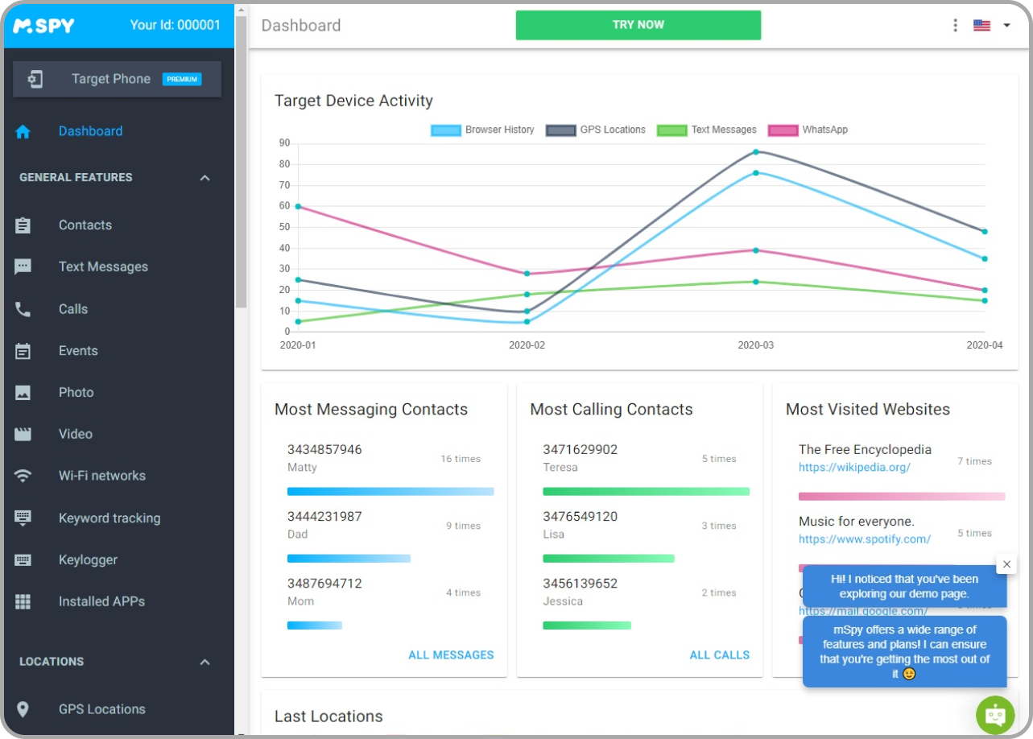Click Teresa's green call count bar
The image size is (1033, 739).
pyautogui.click(x=646, y=491)
